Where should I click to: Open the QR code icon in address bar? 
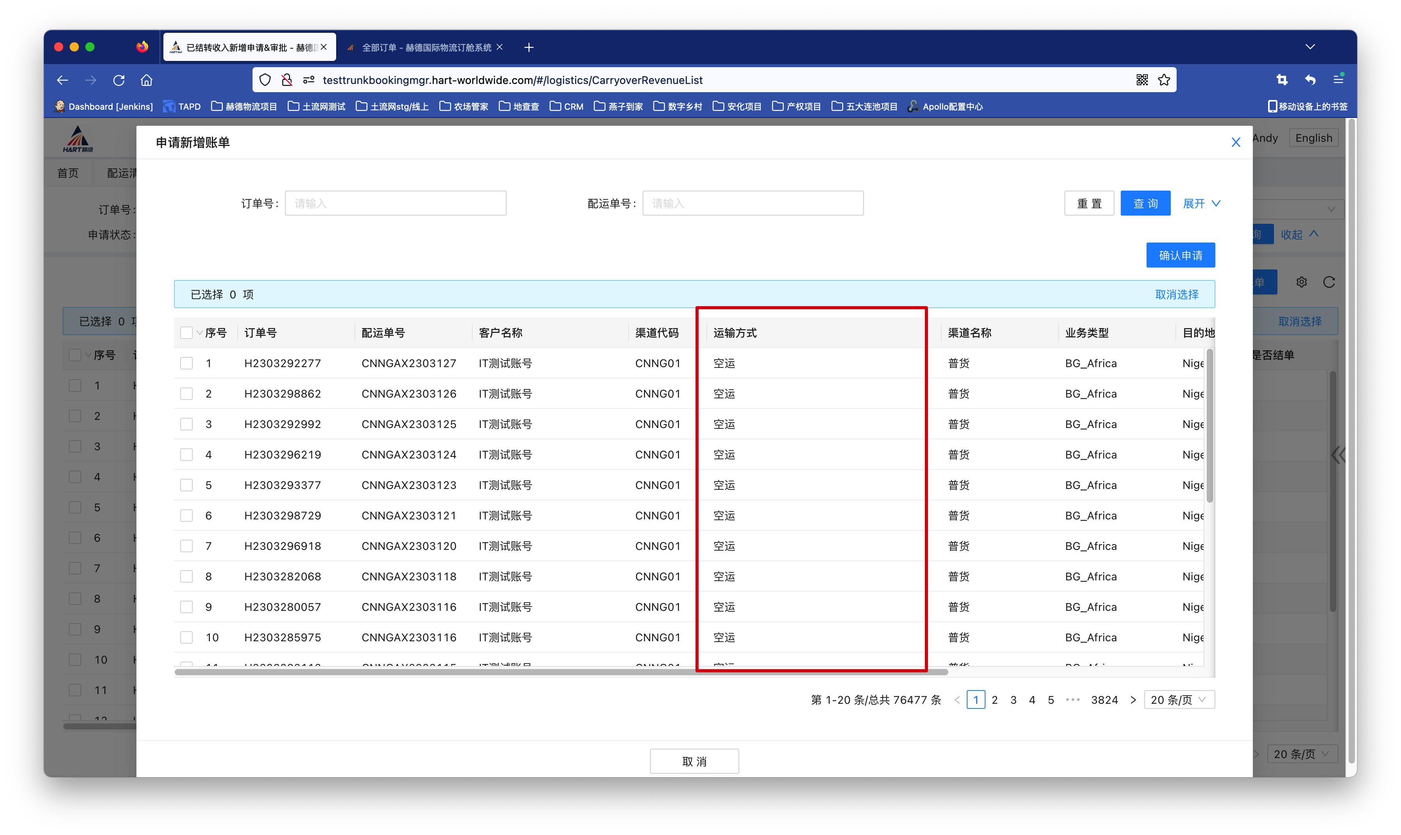coord(1142,80)
